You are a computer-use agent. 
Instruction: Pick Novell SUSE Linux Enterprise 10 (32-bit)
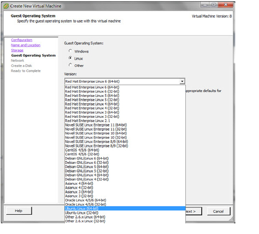point(125,137)
